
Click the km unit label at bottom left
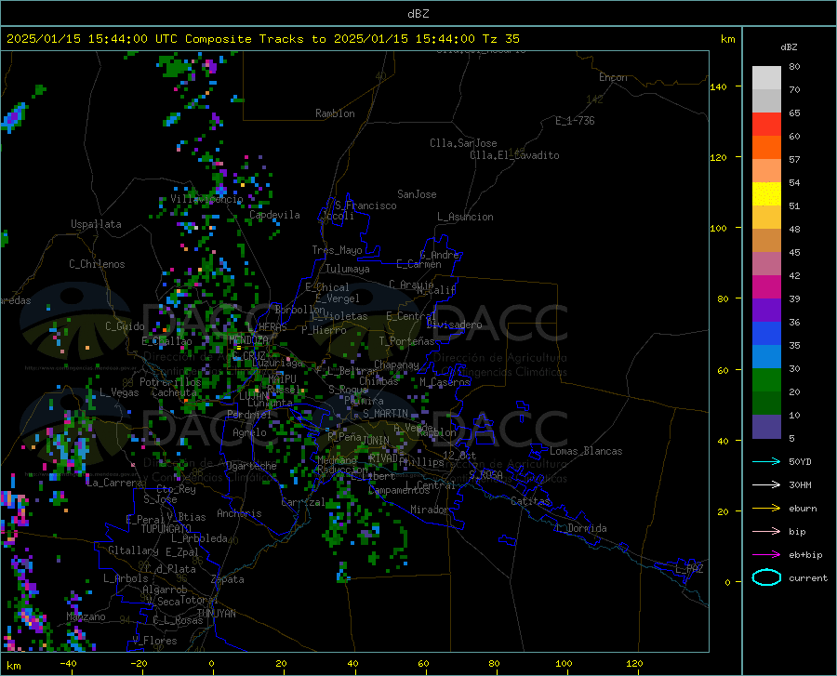click(x=13, y=666)
